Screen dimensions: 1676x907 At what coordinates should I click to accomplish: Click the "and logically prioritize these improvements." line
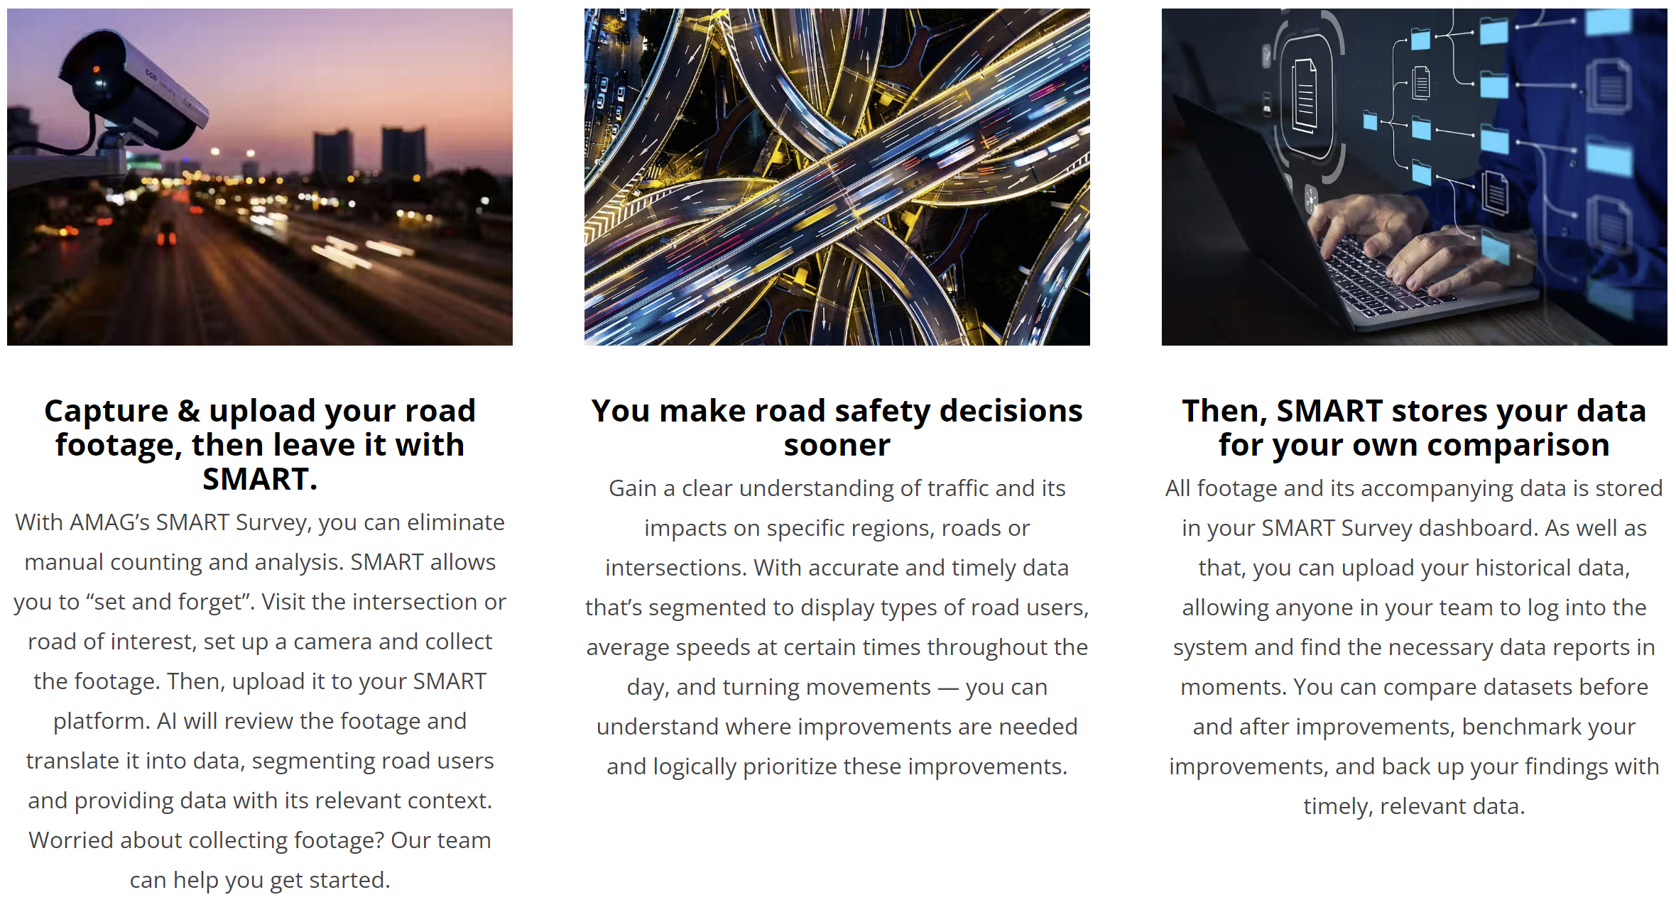point(837,766)
